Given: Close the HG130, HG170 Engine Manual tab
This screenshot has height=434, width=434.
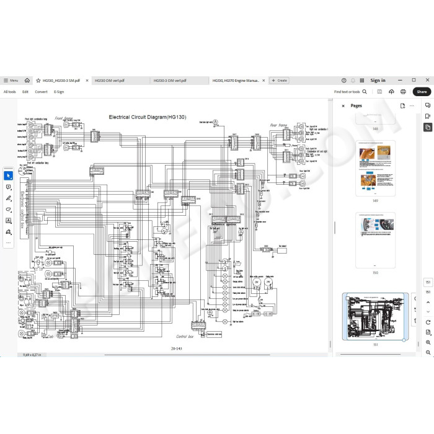Looking at the screenshot, I should (x=263, y=81).
